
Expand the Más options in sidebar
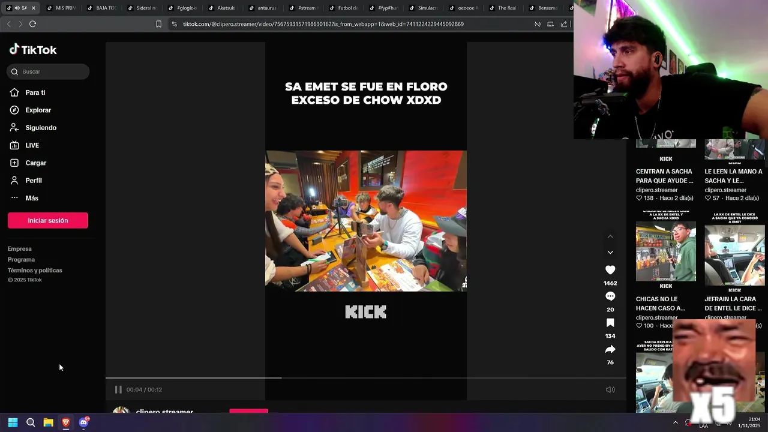[x=31, y=198]
